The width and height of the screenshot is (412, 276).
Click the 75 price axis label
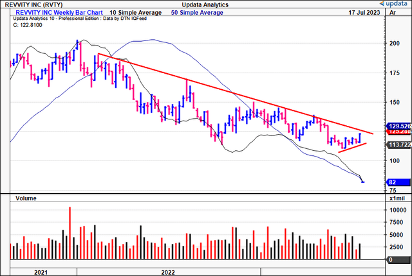coord(393,191)
